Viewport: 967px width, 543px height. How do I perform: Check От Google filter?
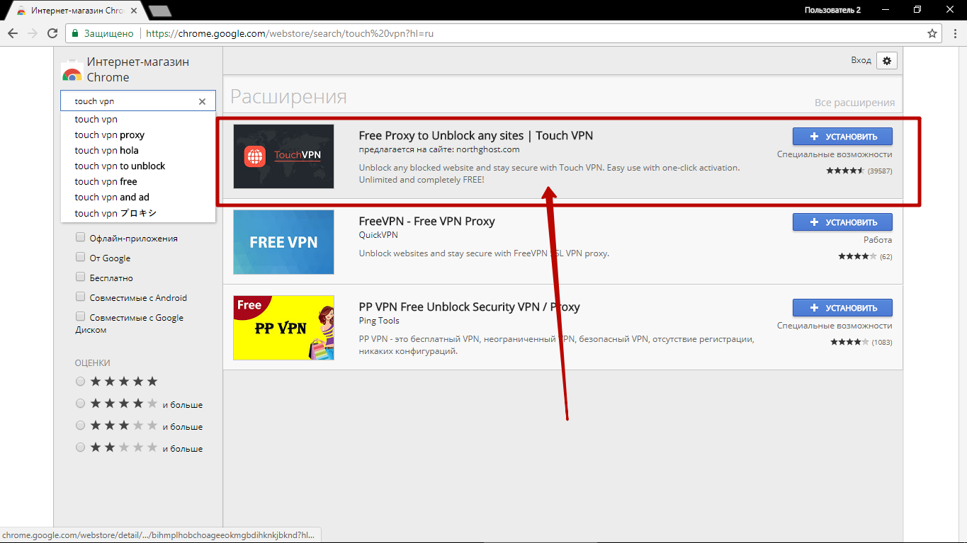pyautogui.click(x=81, y=258)
